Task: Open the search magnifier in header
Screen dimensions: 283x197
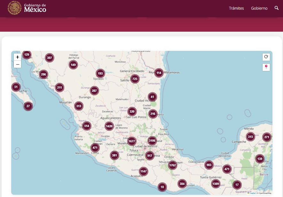Action: [276, 8]
